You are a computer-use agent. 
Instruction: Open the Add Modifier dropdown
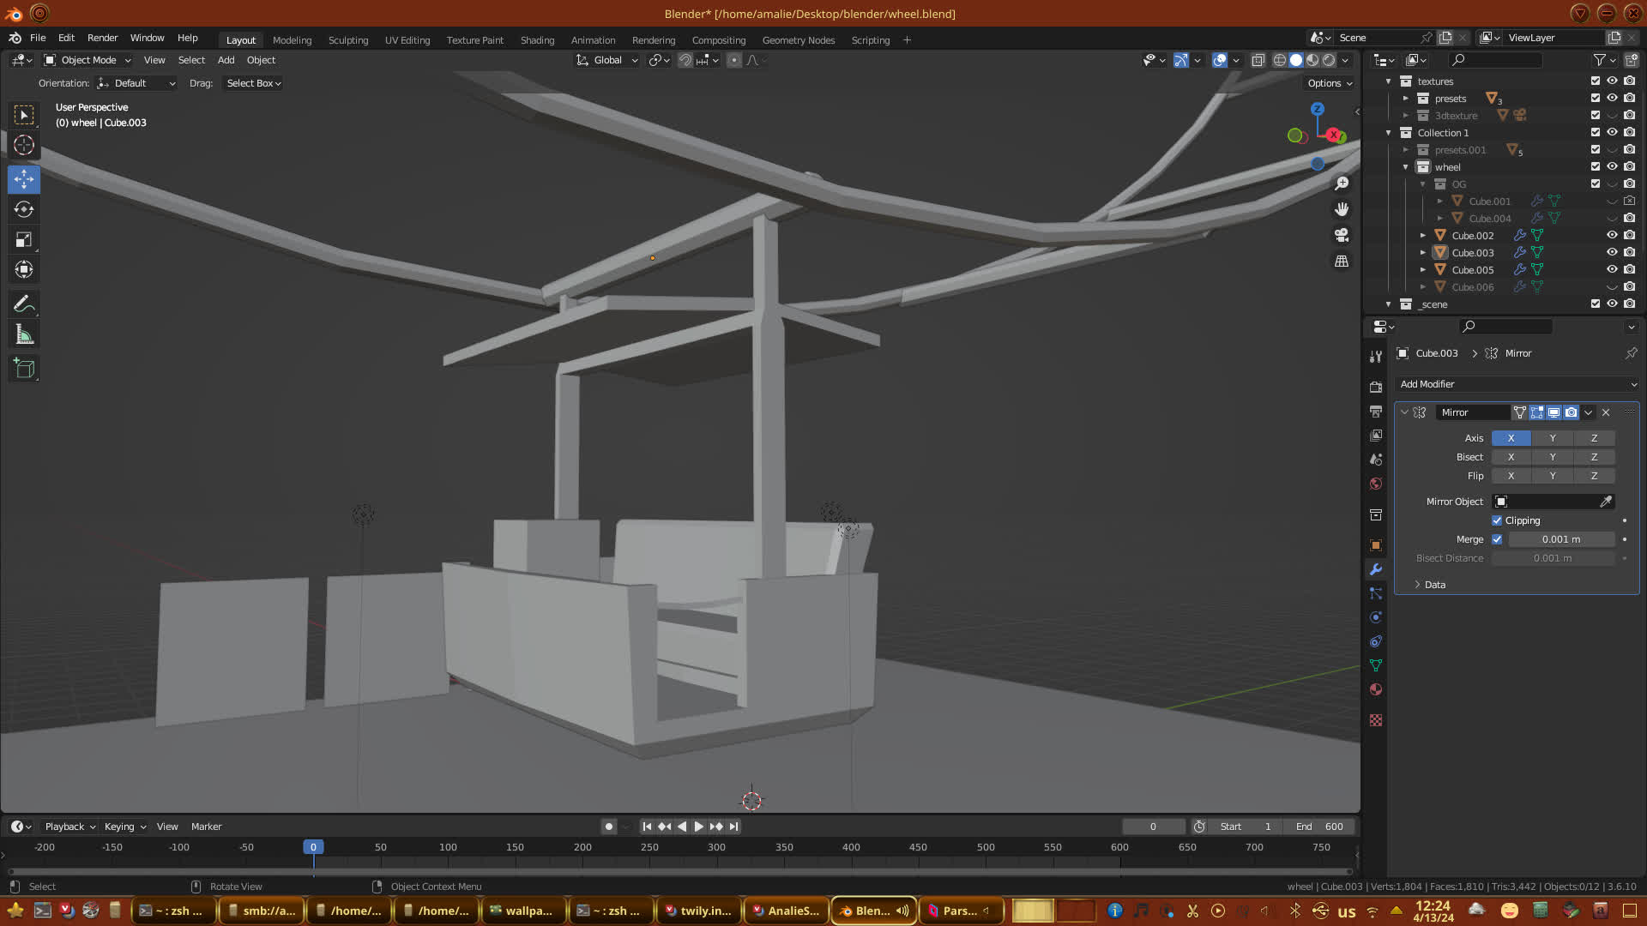point(1516,384)
